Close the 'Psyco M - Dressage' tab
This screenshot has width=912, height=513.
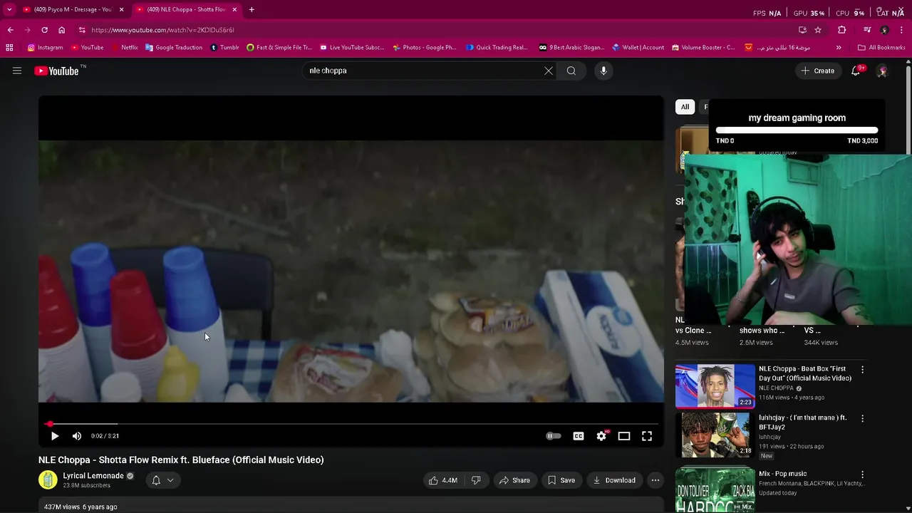click(x=121, y=9)
